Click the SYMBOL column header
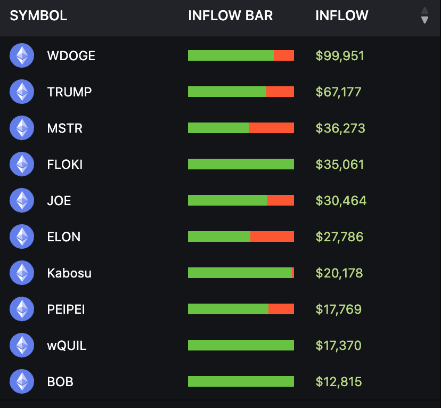Viewport: 441px width, 408px height. [x=38, y=15]
